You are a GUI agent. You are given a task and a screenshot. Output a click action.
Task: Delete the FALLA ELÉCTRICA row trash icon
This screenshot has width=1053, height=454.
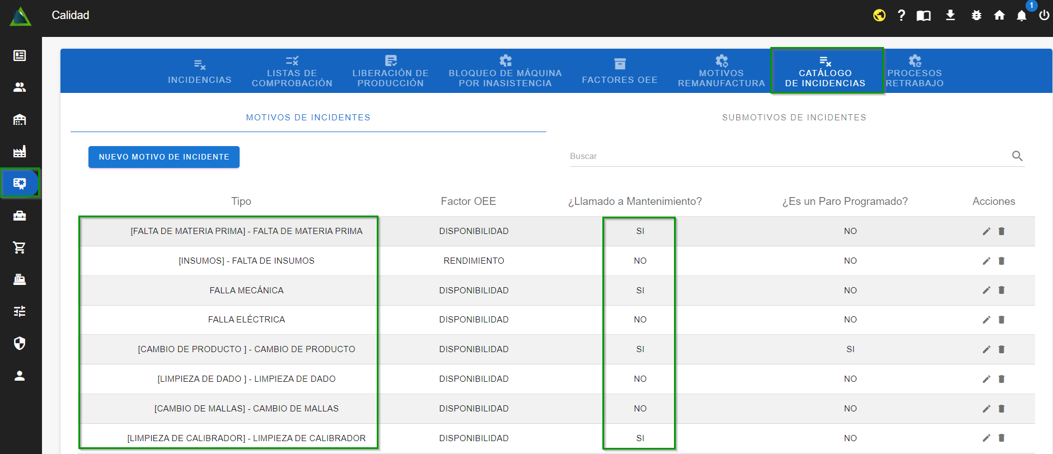click(1001, 320)
